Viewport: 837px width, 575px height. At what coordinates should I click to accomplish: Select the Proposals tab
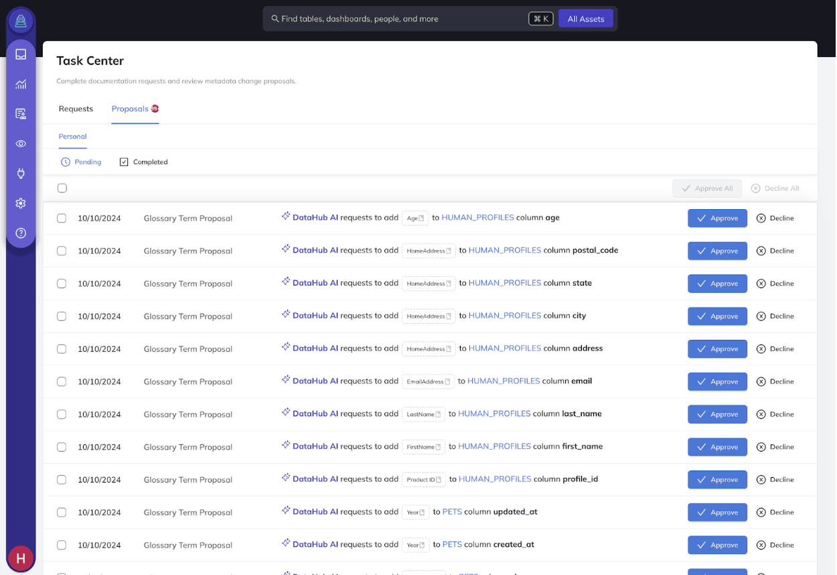pyautogui.click(x=130, y=109)
